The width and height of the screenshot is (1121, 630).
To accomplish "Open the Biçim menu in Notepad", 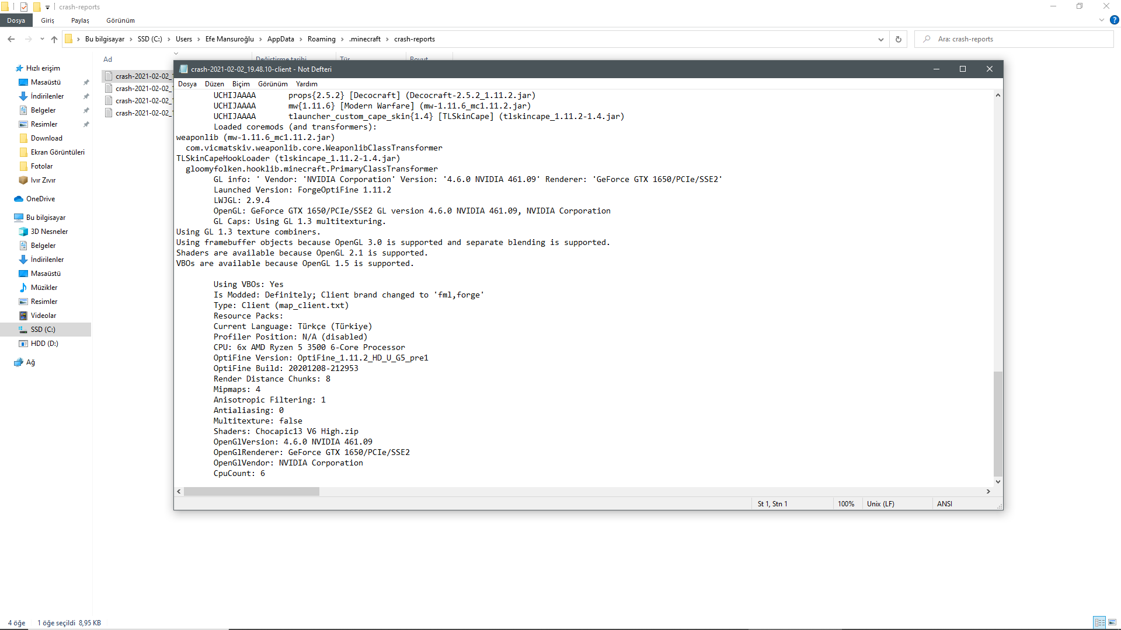I will pyautogui.click(x=241, y=84).
